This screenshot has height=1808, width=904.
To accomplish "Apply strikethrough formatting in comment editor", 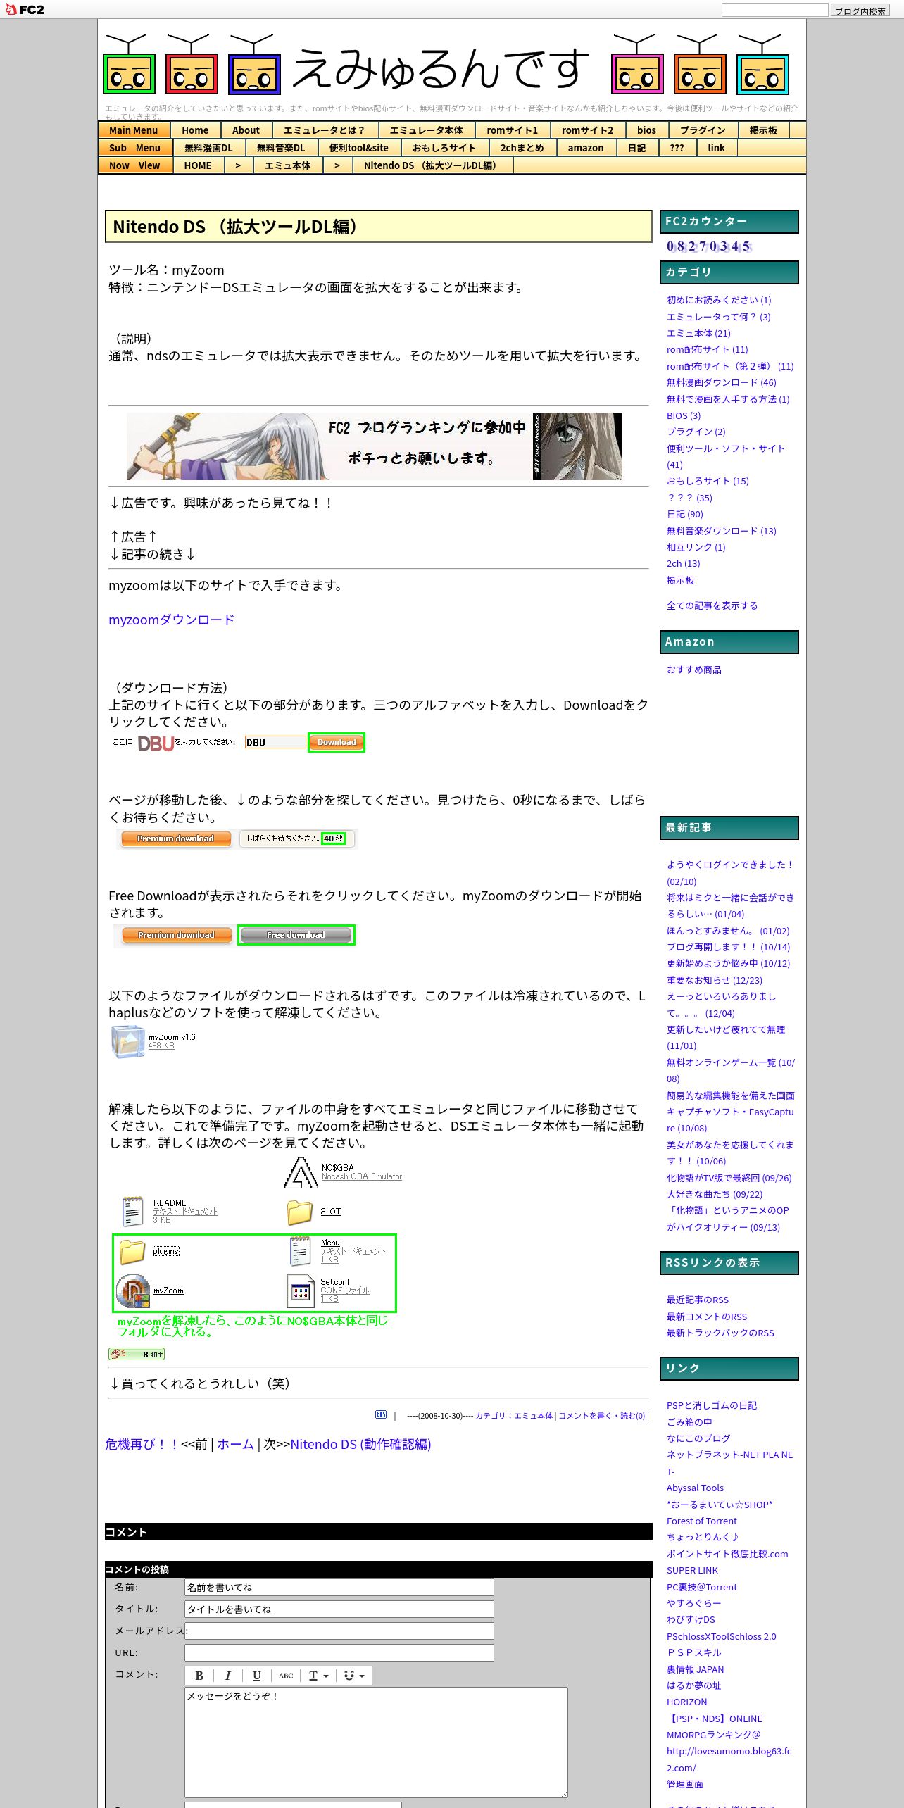I will [x=285, y=1675].
